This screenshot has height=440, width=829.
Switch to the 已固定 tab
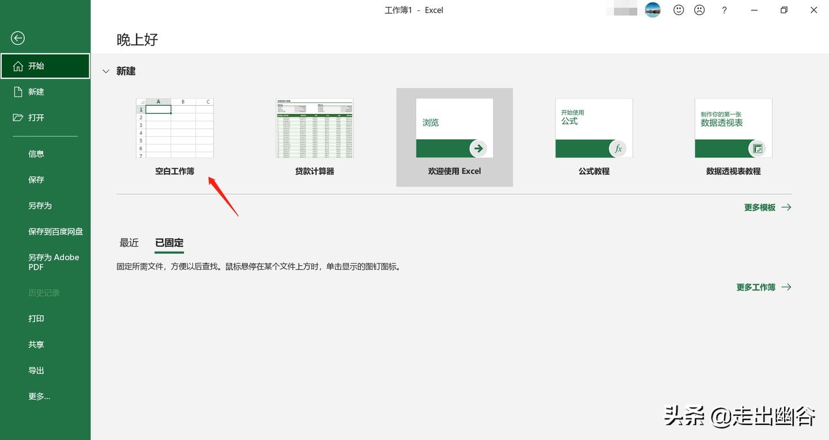(x=169, y=243)
